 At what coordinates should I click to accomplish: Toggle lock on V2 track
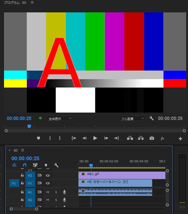(22, 175)
